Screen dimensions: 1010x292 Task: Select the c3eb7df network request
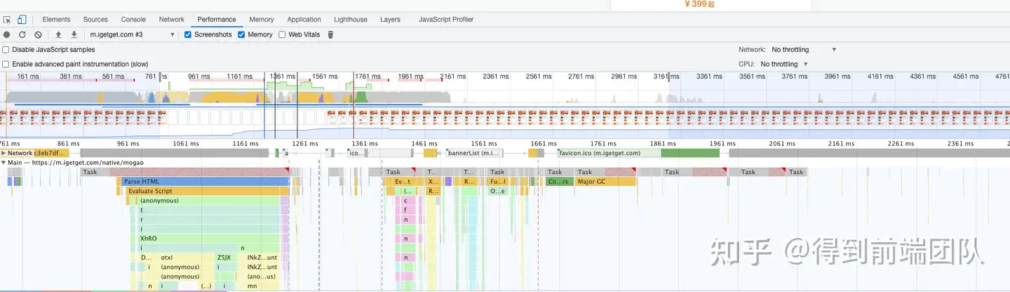tap(51, 153)
